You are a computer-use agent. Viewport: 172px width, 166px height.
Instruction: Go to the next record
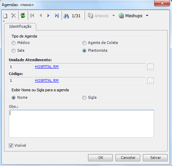(x=48, y=16)
